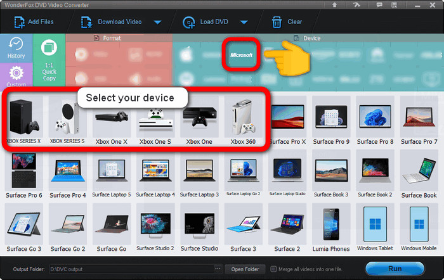444x280 pixels.
Task: Choose the Xbox 360 device
Action: 243,120
